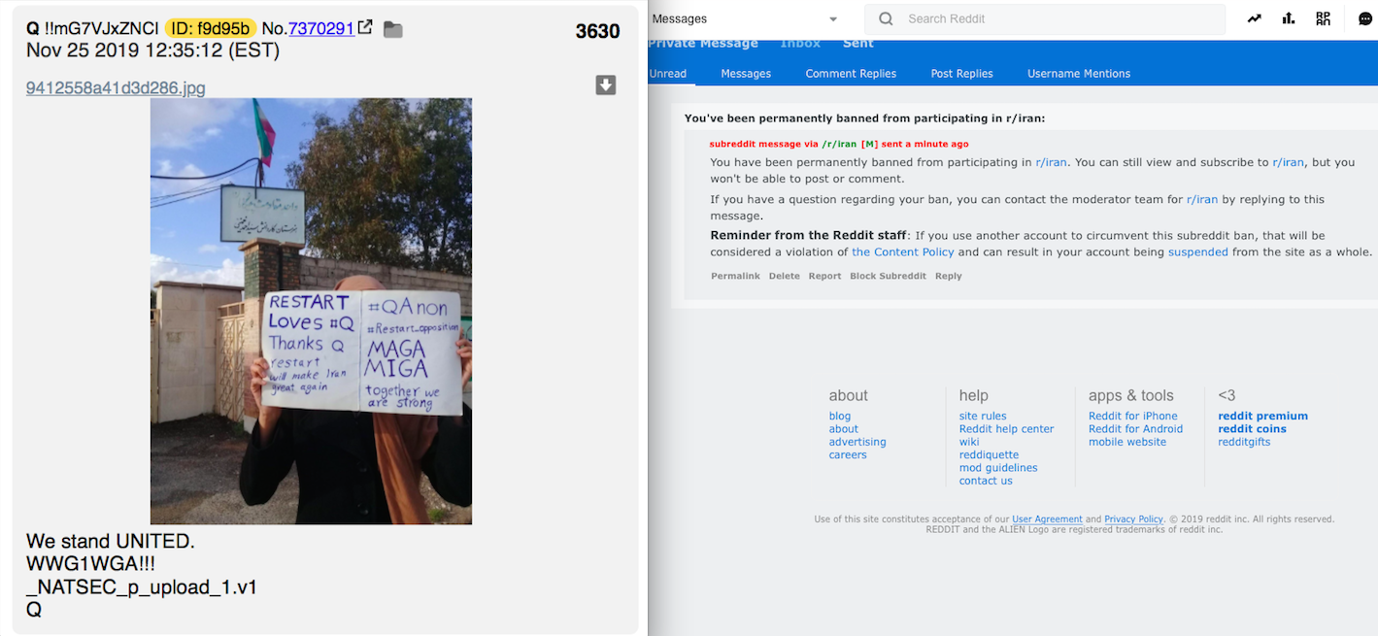Focus the Search Reddit input field
Viewport: 1378px width, 636px height.
click(x=1045, y=19)
